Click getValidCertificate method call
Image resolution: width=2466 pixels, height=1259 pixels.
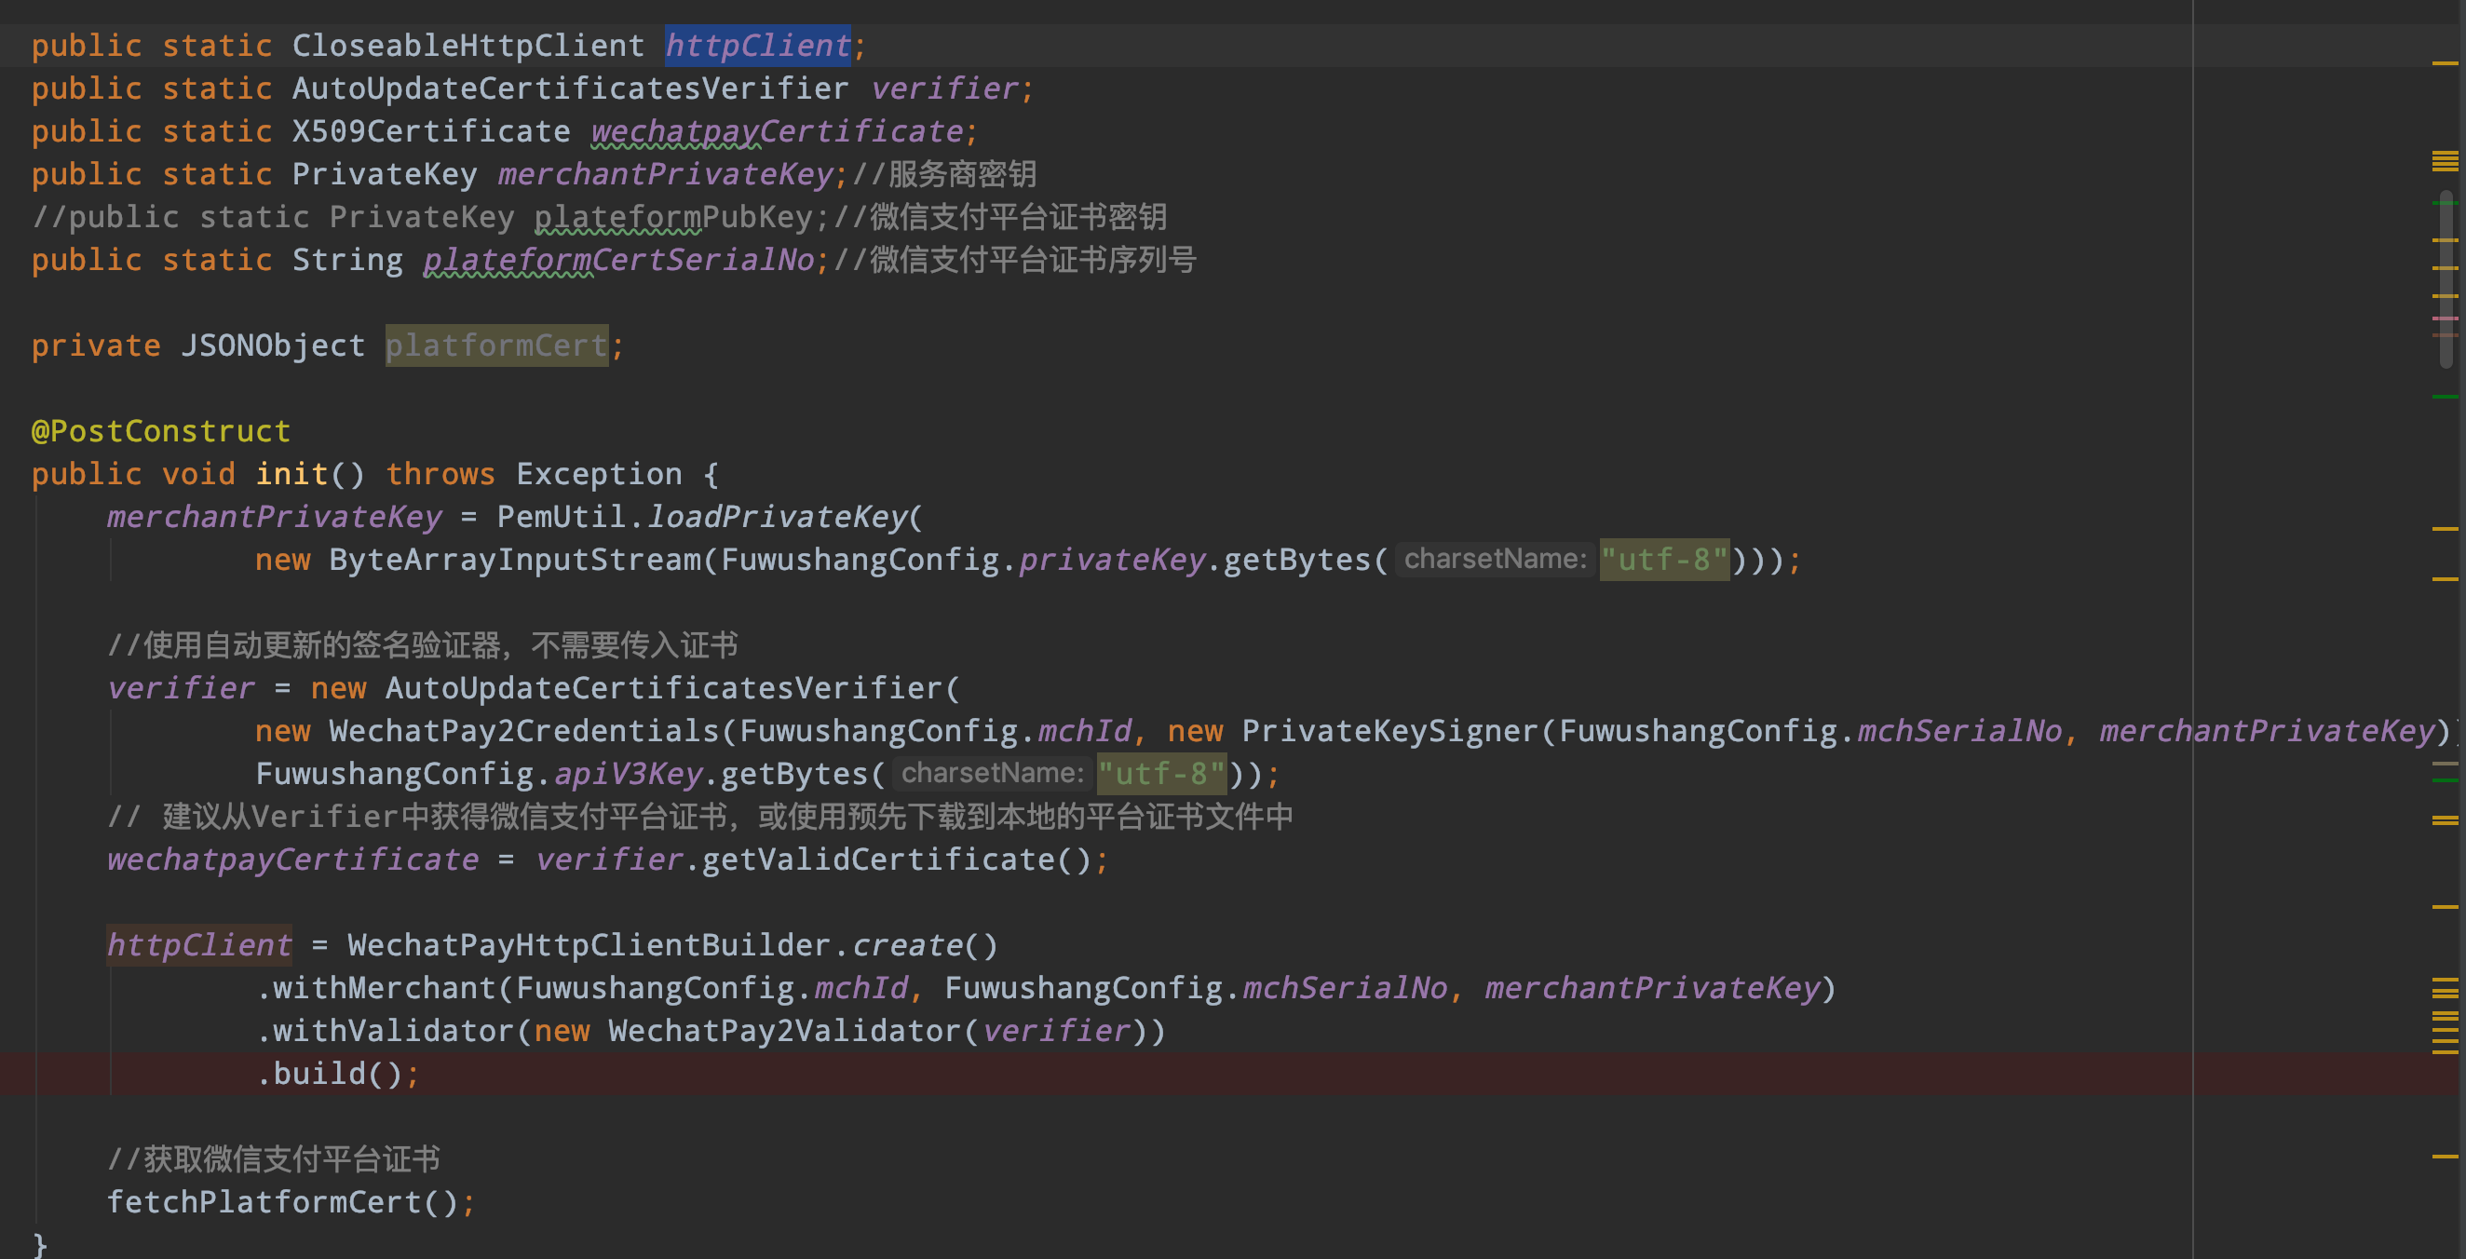[877, 859]
